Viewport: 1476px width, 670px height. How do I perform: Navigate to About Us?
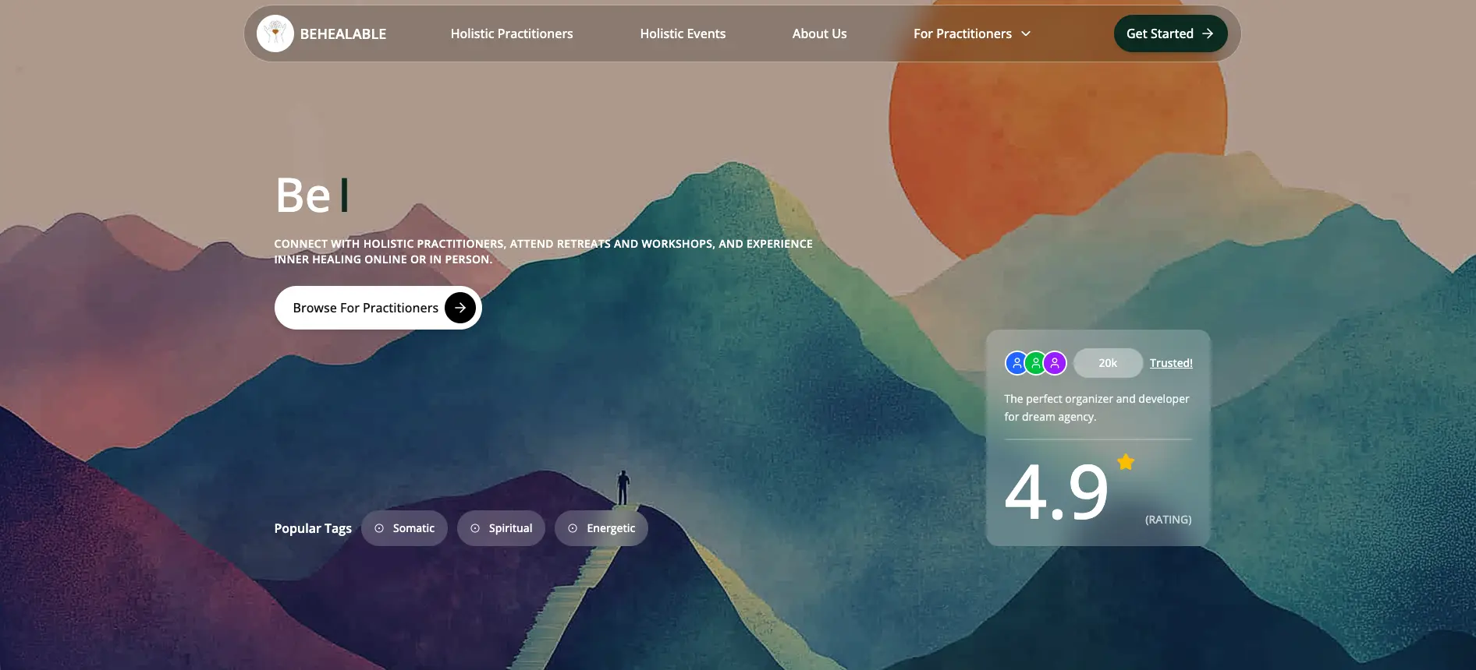click(819, 33)
